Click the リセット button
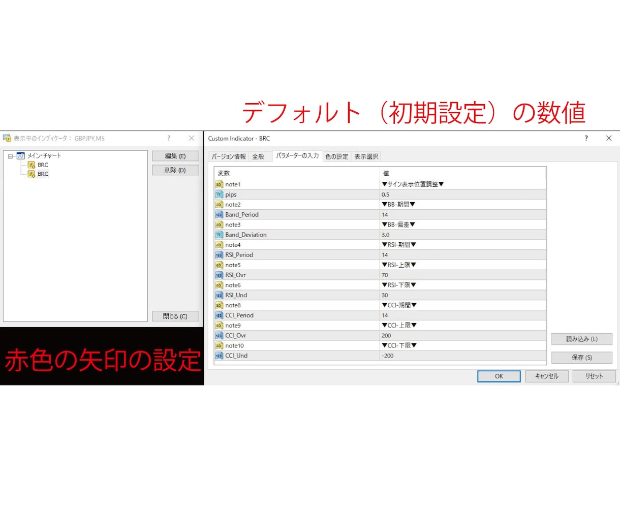This screenshot has width=620, height=516. point(594,376)
